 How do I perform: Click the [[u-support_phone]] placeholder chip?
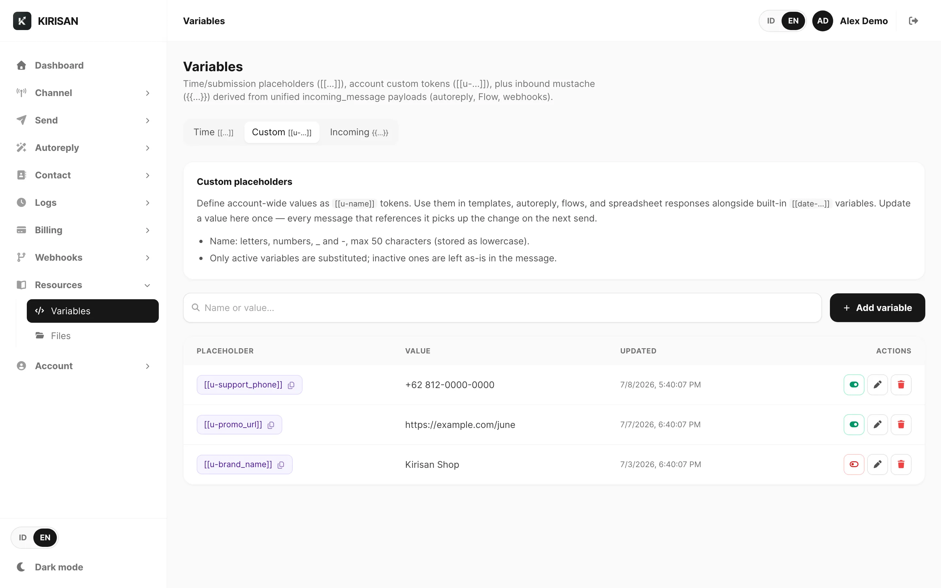[x=249, y=384]
